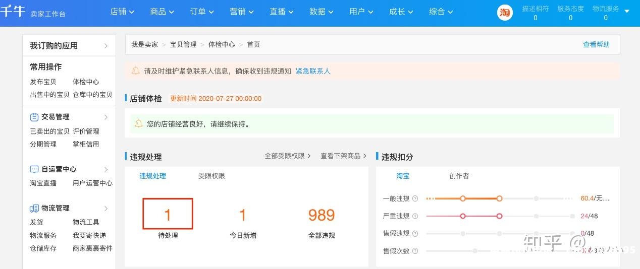Open the 营销 dropdown menu
640x269 pixels.
point(241,12)
